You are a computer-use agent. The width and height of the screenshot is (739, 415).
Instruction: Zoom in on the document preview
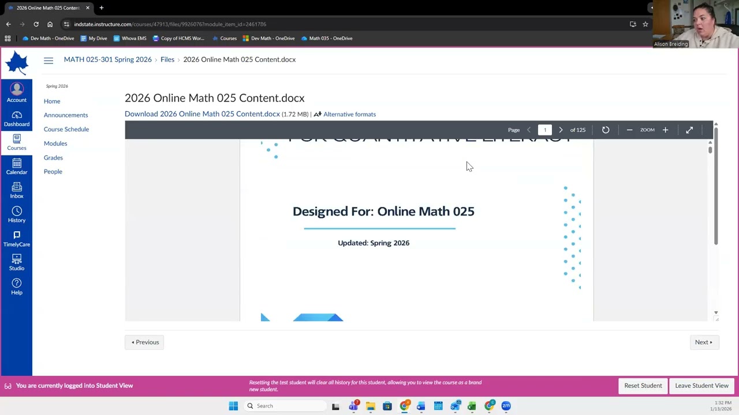coord(665,130)
